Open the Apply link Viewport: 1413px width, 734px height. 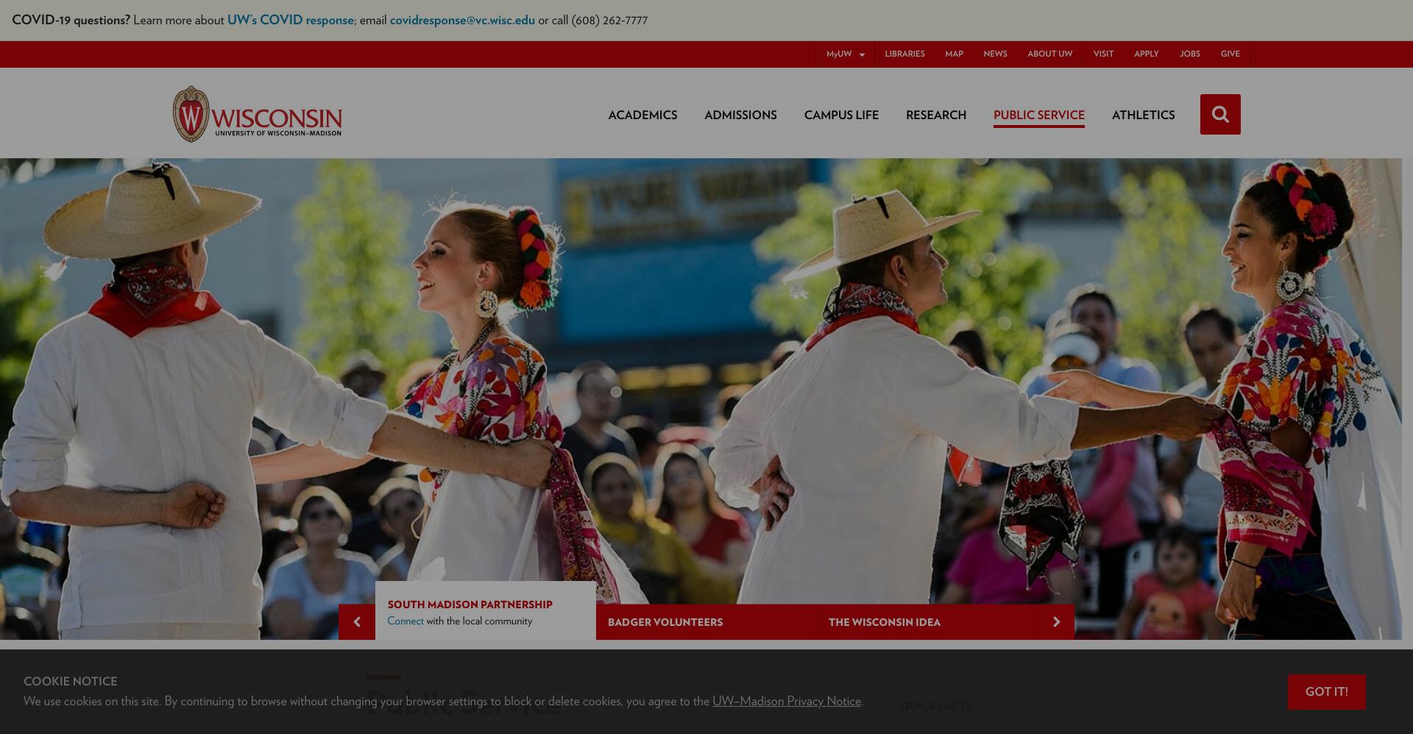click(1146, 54)
